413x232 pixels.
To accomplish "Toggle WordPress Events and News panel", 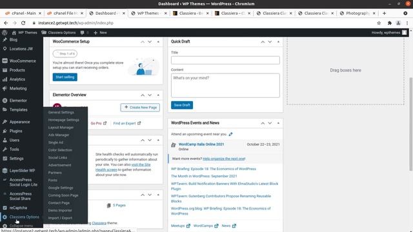I will [278, 123].
